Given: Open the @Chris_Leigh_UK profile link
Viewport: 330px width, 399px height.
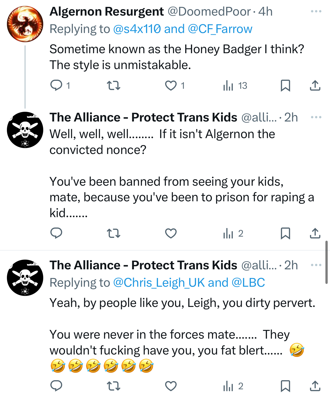Looking at the screenshot, I should click(159, 283).
